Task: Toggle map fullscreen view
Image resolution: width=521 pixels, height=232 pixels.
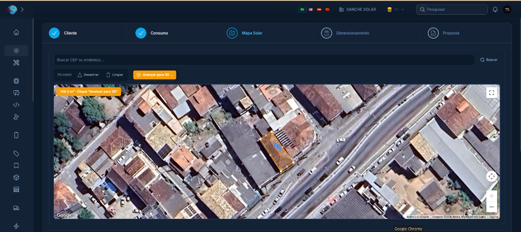Action: click(x=491, y=92)
